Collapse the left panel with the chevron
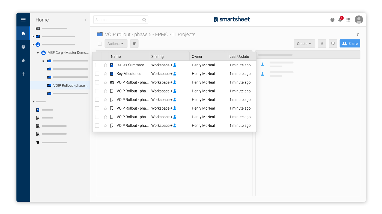Image resolution: width=382 pixels, height=214 pixels. 85,20
